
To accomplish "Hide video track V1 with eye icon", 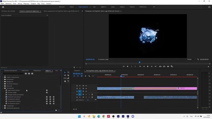I will coord(86,91).
